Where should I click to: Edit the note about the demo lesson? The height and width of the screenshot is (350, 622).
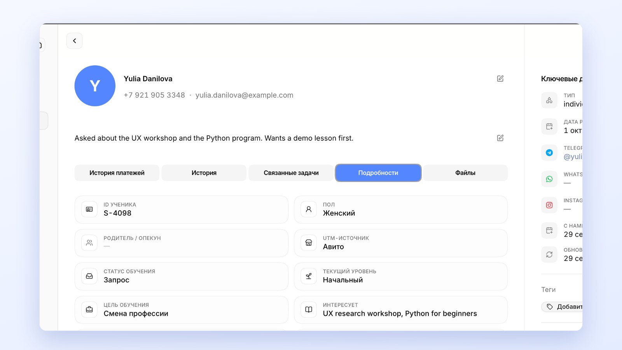click(500, 138)
